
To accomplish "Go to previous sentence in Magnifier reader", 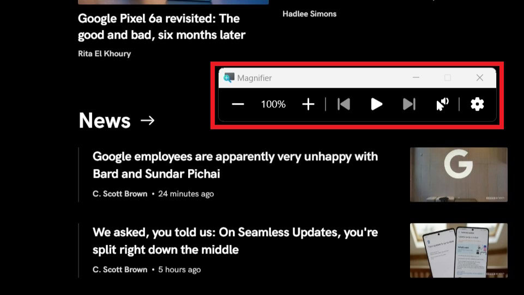I will 344,104.
